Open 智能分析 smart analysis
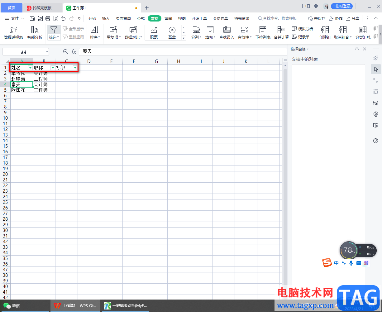Screen dimensions: 382x312 point(35,33)
